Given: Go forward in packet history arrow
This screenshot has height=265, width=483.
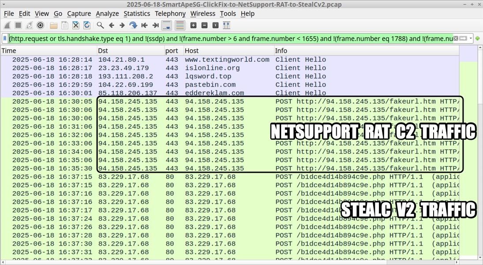Looking at the screenshot, I should (x=122, y=26).
